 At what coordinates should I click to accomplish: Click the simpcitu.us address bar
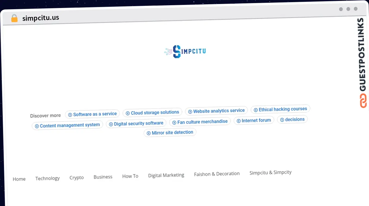click(x=40, y=18)
